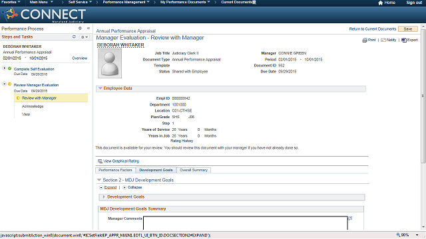Click the Save button
426x239 pixels.
click(x=408, y=29)
